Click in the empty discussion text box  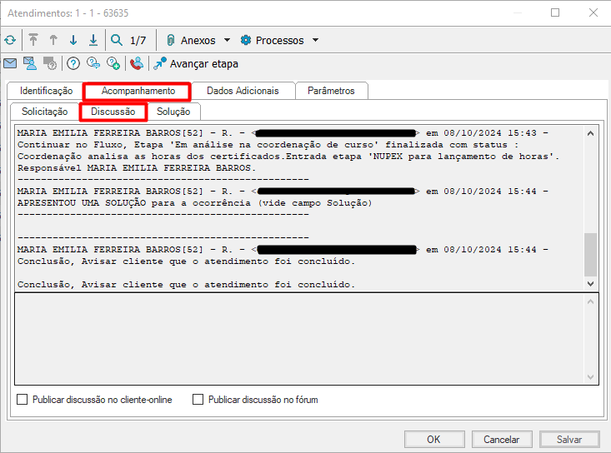[300, 337]
